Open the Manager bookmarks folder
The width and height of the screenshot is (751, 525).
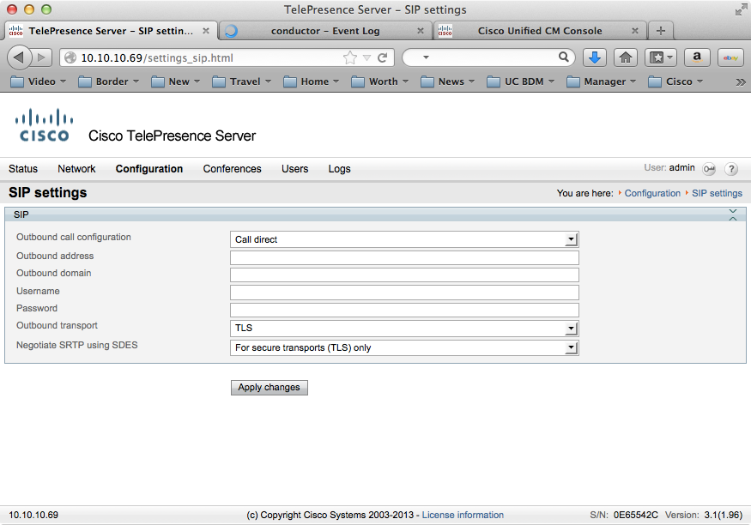601,81
